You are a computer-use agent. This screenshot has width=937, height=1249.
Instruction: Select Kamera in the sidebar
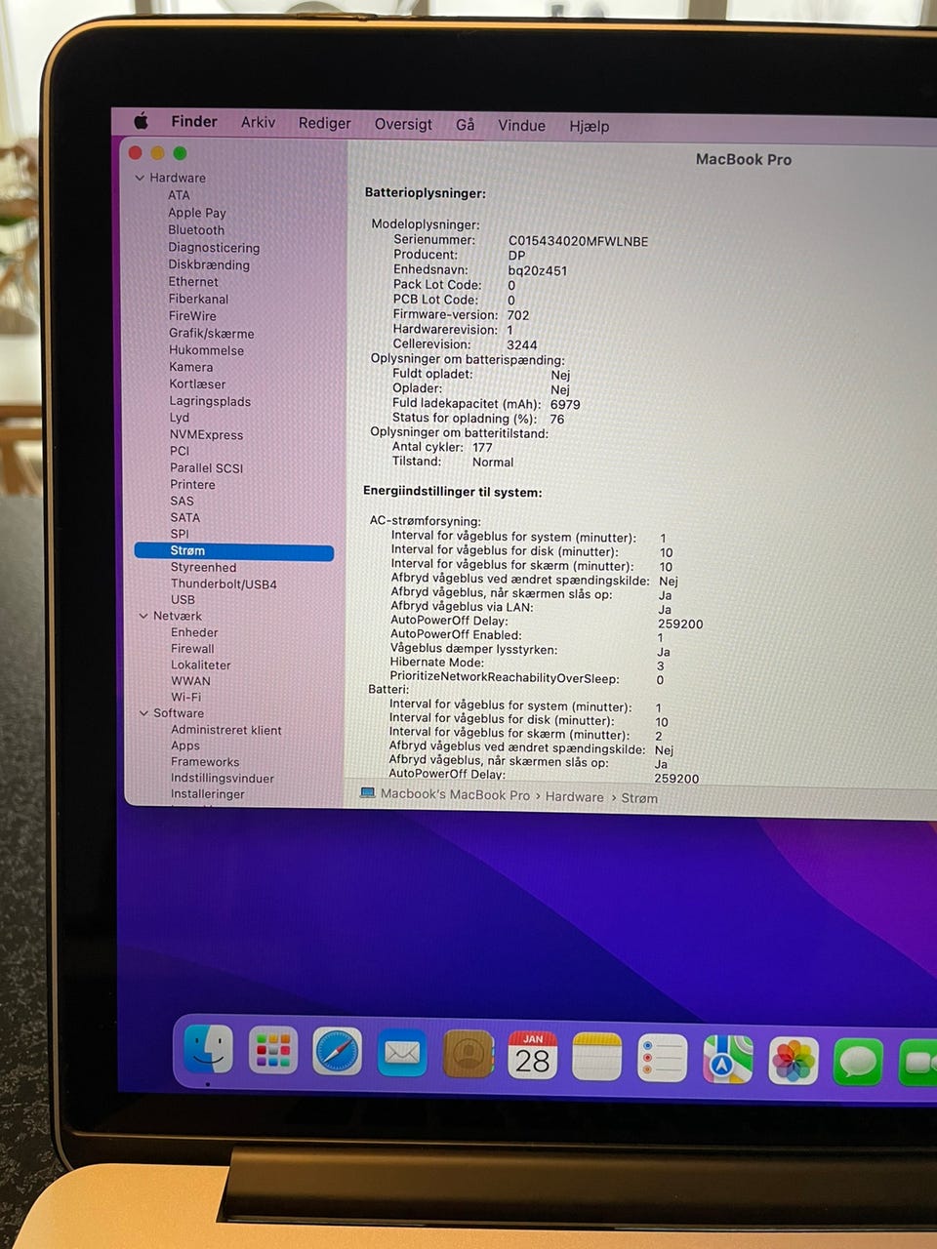[190, 367]
